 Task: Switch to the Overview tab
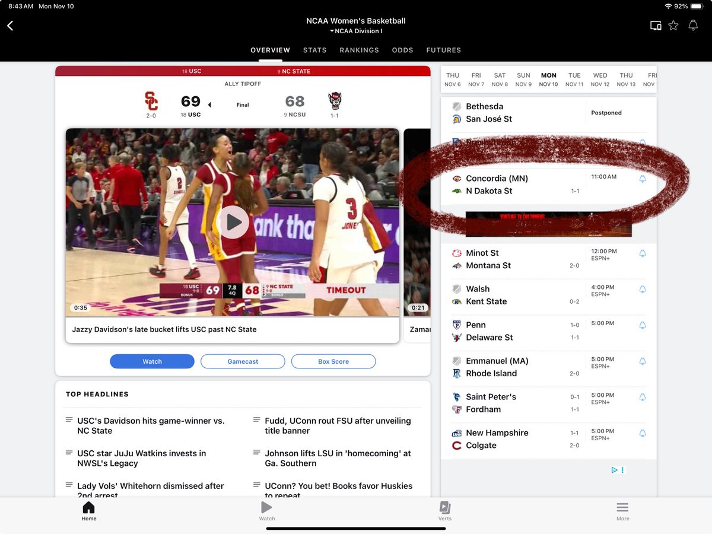270,50
